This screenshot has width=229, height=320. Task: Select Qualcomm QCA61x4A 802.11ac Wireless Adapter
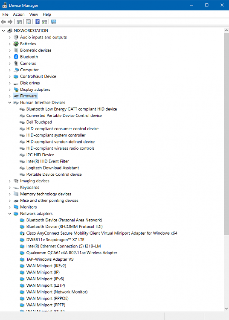click(x=72, y=253)
